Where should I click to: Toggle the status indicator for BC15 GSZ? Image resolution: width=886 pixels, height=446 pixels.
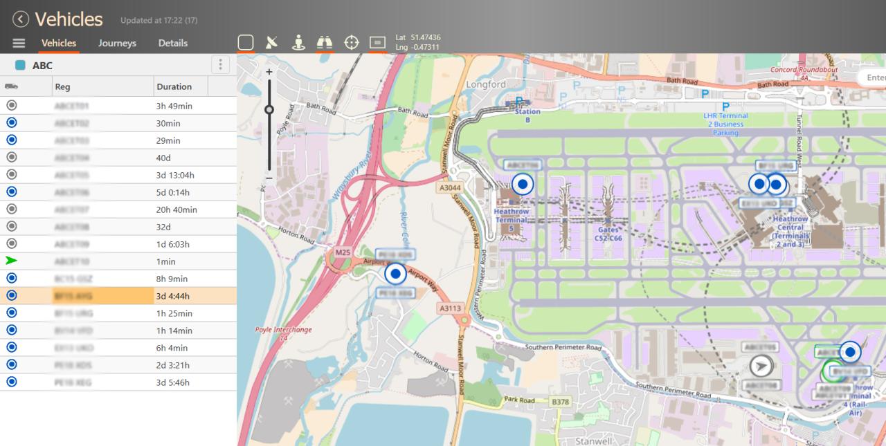10,278
